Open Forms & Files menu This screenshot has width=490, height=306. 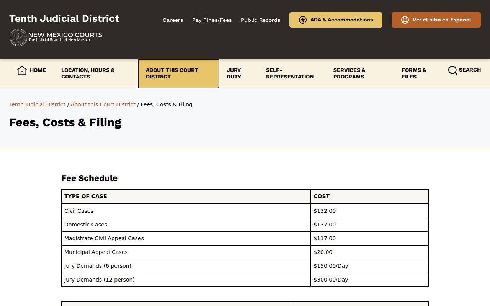(414, 73)
